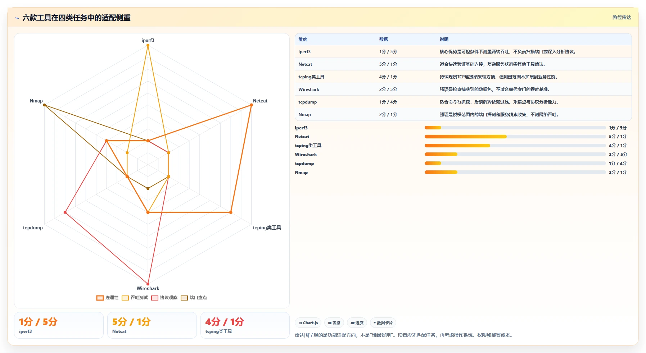This screenshot has width=646, height=353.
Task: Click the Netcat radar axis label
Action: (260, 101)
